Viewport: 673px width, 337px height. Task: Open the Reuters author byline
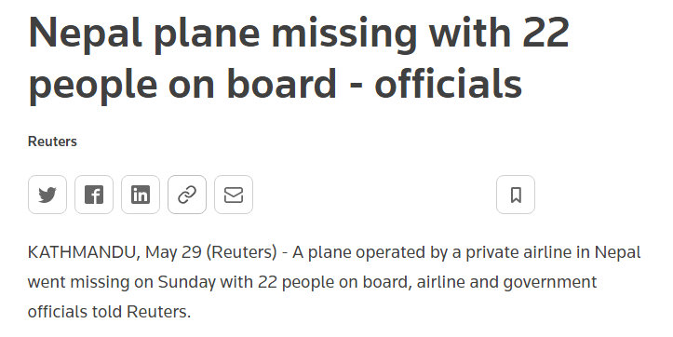tap(52, 142)
